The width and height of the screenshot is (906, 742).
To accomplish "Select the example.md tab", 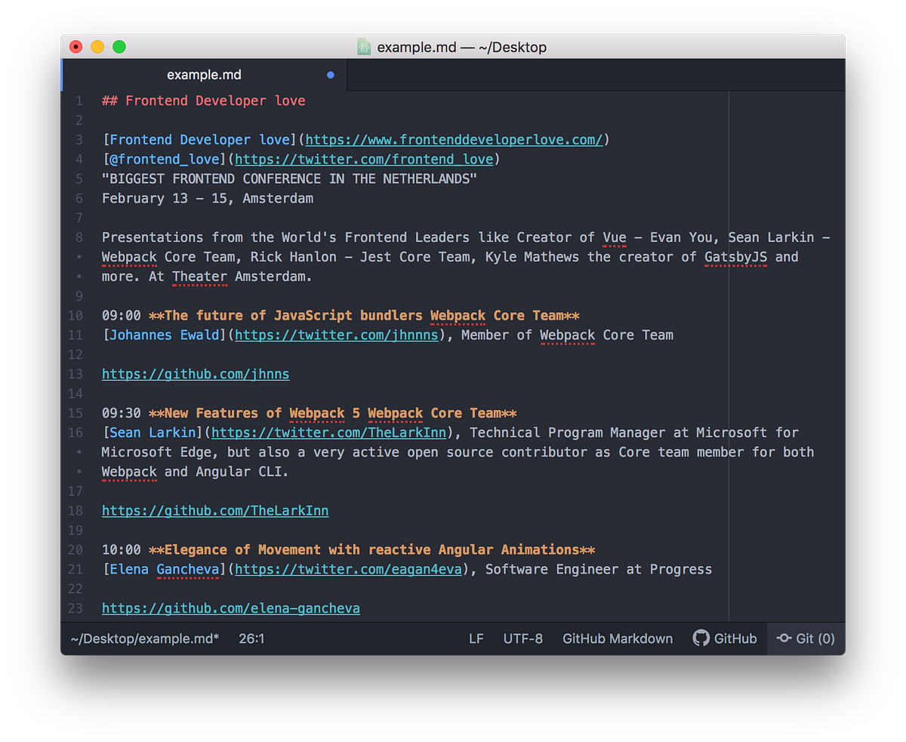I will point(204,75).
